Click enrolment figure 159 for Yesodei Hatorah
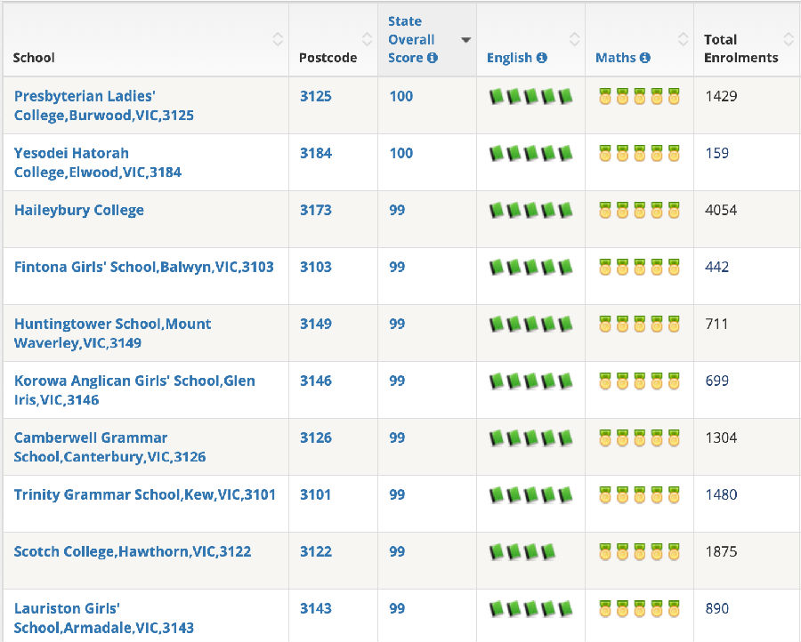 tap(716, 153)
